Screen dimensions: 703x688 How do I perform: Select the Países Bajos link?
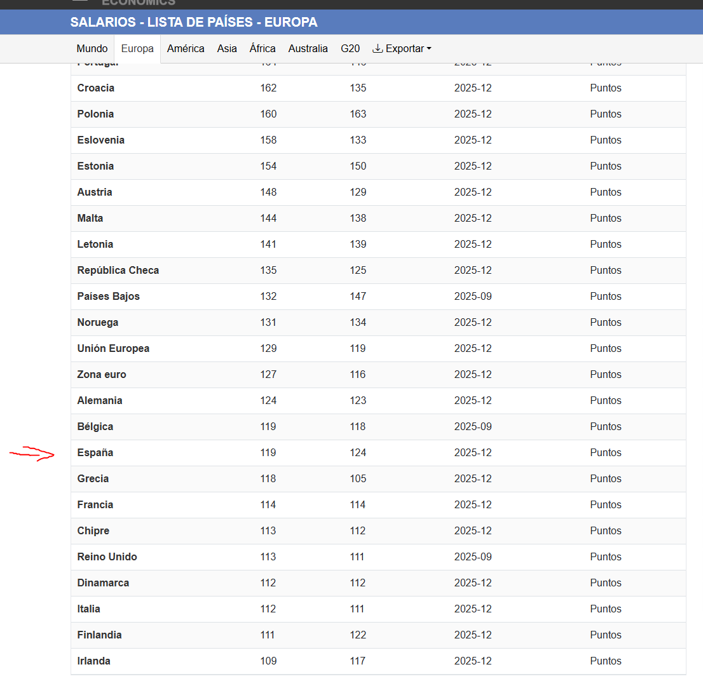(109, 296)
